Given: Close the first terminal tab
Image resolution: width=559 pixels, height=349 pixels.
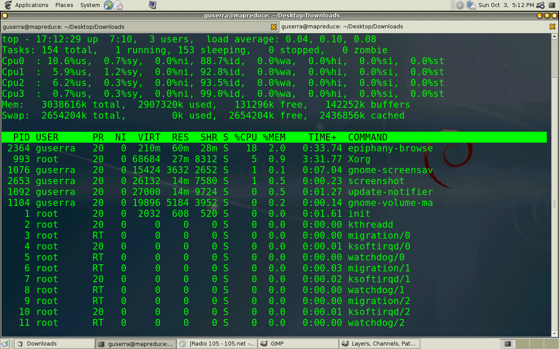Looking at the screenshot, I should click(x=274, y=27).
